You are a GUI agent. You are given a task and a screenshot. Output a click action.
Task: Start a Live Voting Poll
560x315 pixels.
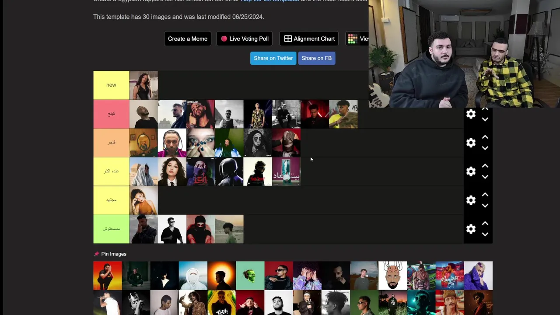click(245, 39)
